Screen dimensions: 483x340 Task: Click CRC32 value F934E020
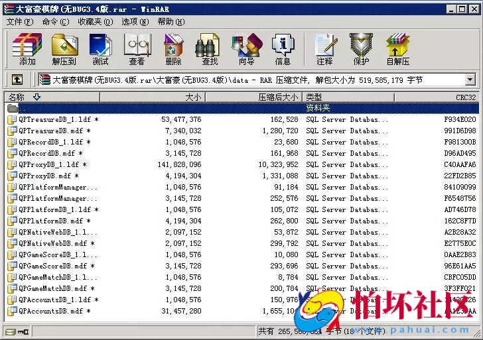460,119
